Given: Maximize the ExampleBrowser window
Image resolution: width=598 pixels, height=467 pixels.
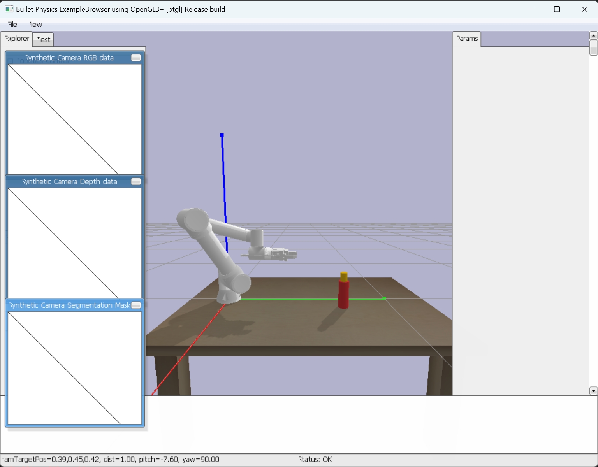Looking at the screenshot, I should tap(557, 9).
